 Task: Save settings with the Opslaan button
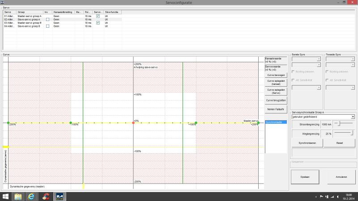(305, 177)
